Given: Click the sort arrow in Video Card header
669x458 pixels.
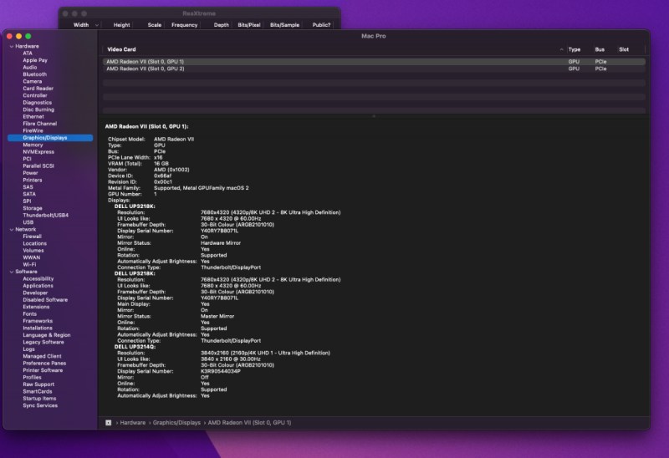Looking at the screenshot, I should 561,50.
